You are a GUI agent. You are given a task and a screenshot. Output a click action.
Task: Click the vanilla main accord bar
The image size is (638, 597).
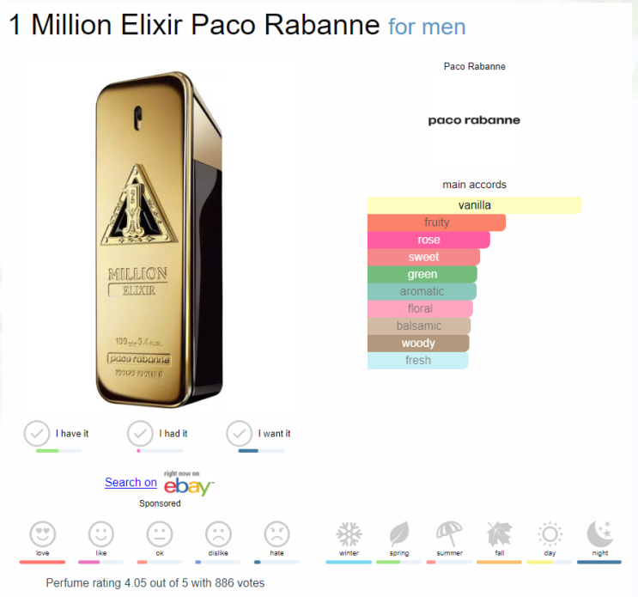(474, 205)
